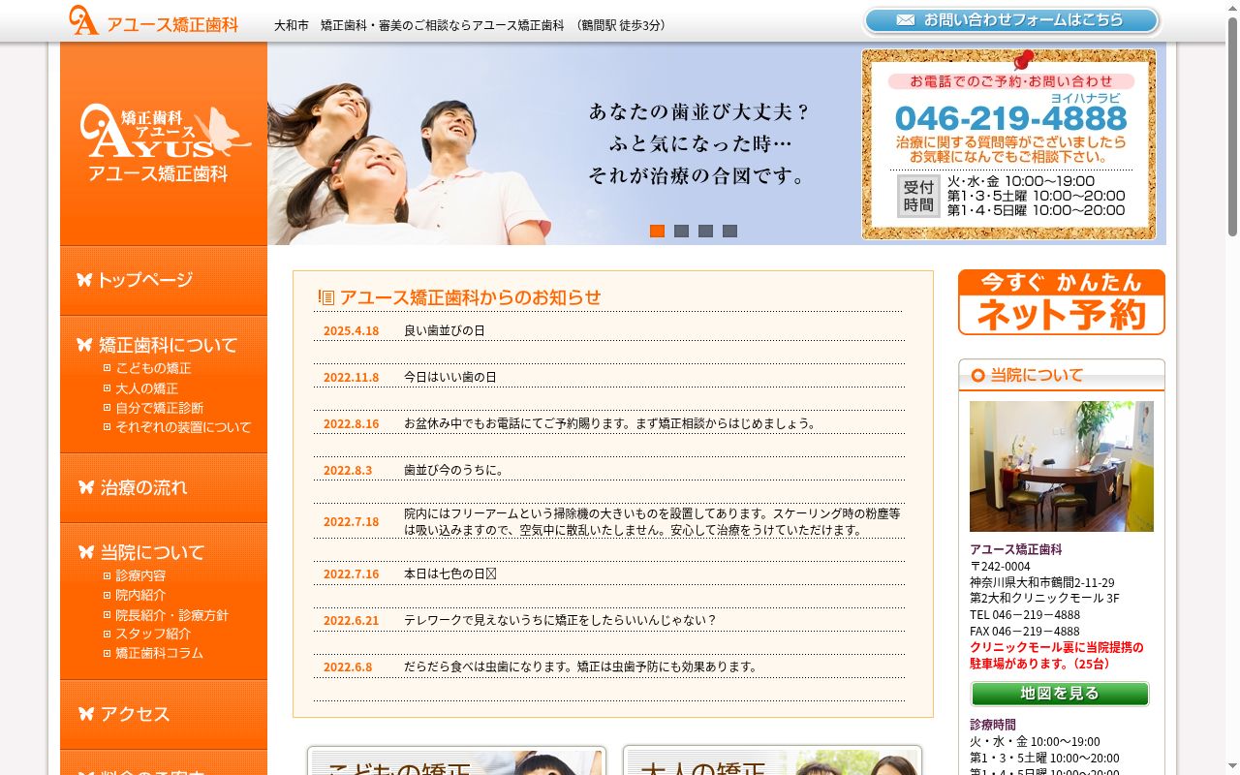Click the butterfly icon next to アクセス

pyautogui.click(x=87, y=714)
